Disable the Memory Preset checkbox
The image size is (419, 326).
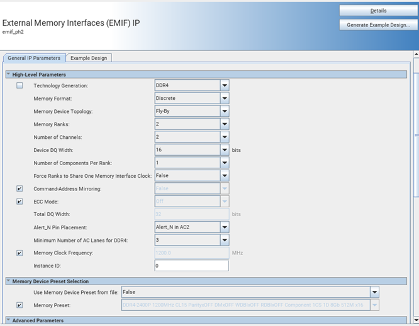click(20, 305)
